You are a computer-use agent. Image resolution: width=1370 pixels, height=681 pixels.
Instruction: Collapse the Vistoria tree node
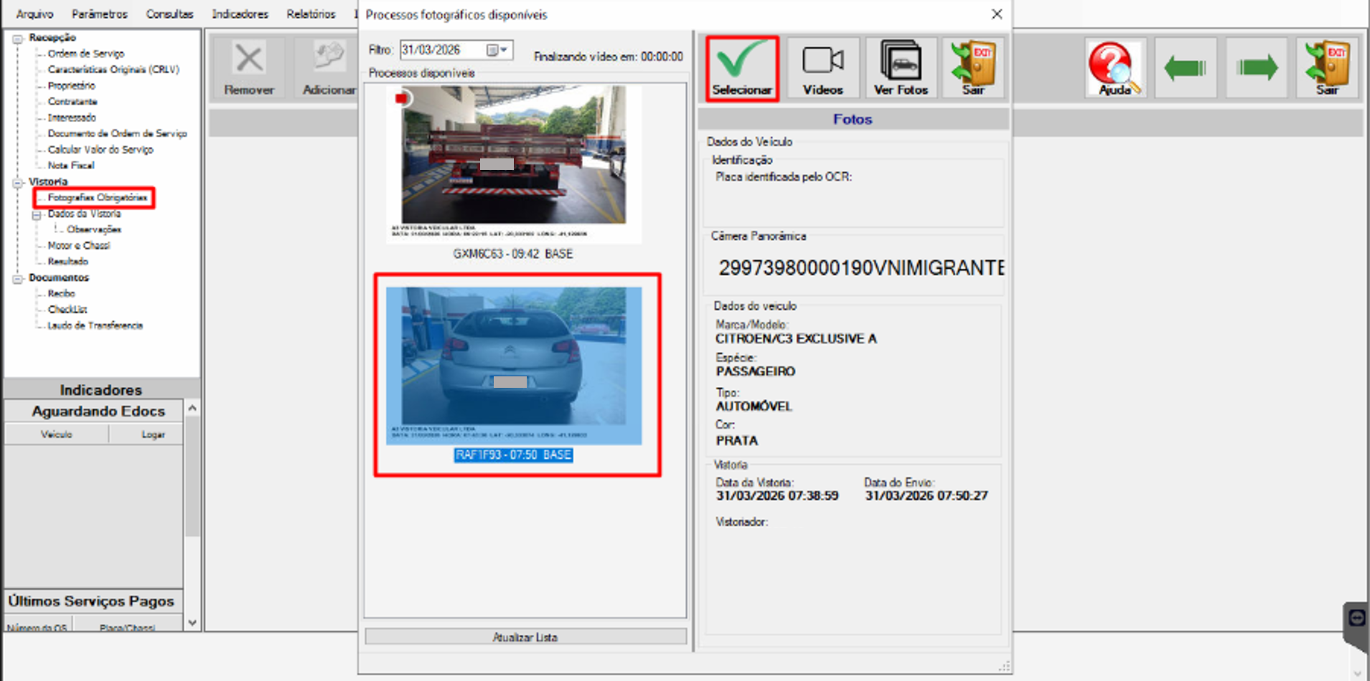(x=18, y=183)
